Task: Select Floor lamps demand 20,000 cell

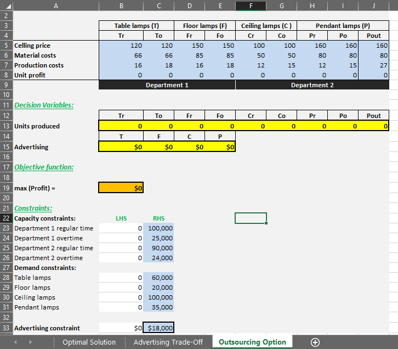Action: (158, 288)
